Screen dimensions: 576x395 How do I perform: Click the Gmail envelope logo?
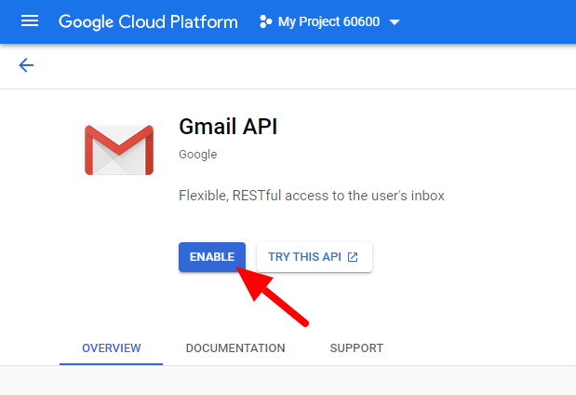point(118,149)
